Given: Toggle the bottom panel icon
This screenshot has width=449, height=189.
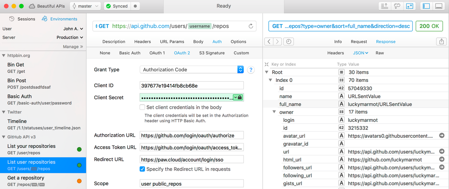Looking at the screenshot, I should click(x=438, y=6).
